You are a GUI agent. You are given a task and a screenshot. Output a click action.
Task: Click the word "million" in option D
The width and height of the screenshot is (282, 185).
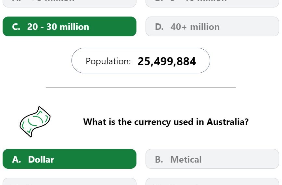tap(205, 27)
